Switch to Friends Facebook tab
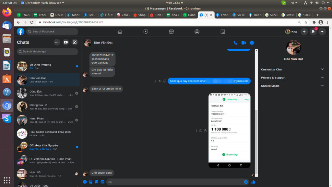The height and width of the screenshot is (187, 332). [x=222, y=15]
